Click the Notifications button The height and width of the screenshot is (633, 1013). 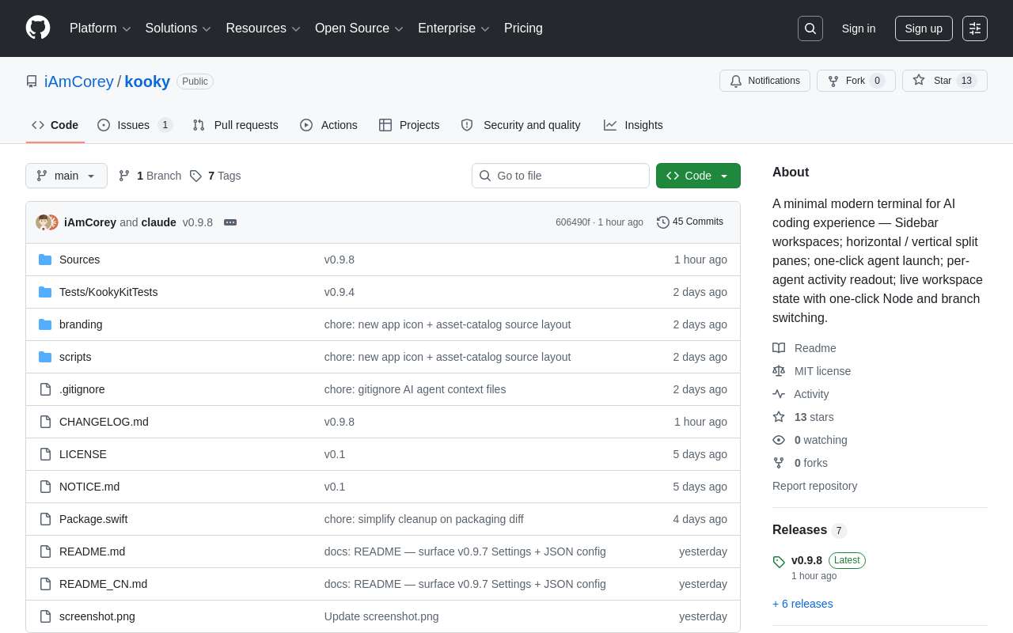point(764,81)
